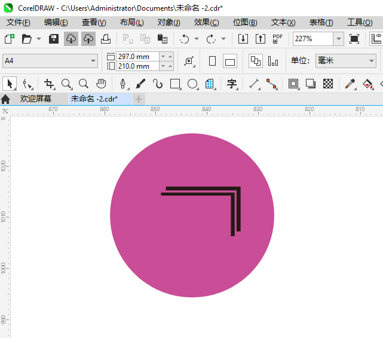Click the cloud upload icon
The image size is (383, 338).
pos(88,39)
